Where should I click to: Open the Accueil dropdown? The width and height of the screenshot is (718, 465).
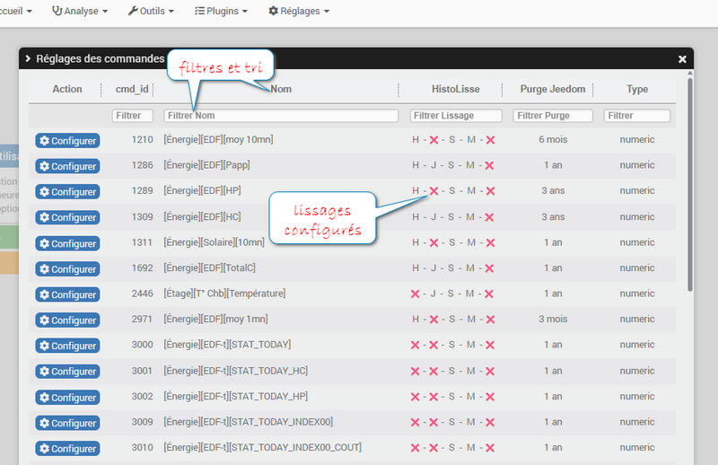pyautogui.click(x=14, y=11)
